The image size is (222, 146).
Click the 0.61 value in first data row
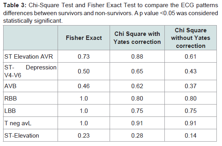(x=191, y=57)
